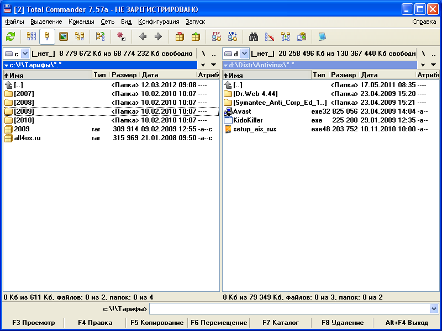The image size is (442, 331).
Task: Open the Сеть menu
Action: tap(108, 22)
